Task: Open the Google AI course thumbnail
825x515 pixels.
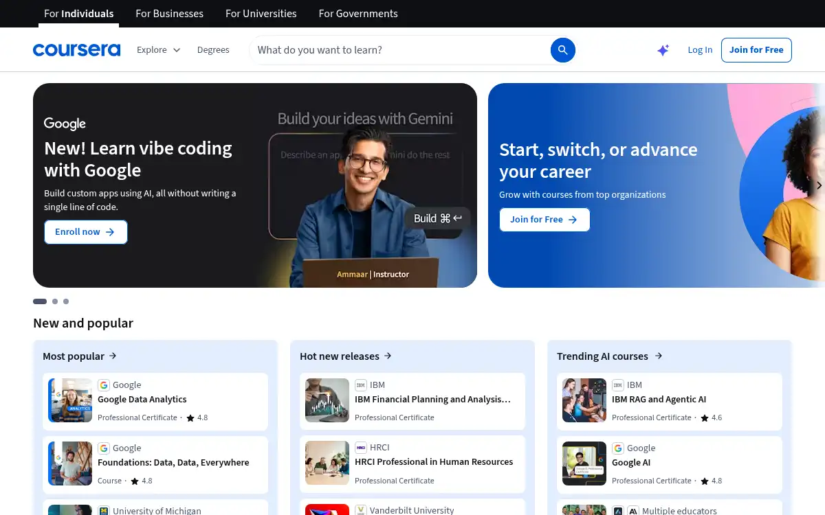Action: click(584, 463)
